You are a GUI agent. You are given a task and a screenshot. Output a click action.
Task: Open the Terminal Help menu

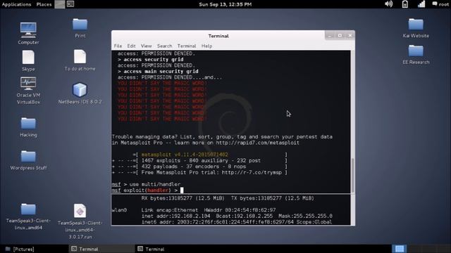point(206,46)
